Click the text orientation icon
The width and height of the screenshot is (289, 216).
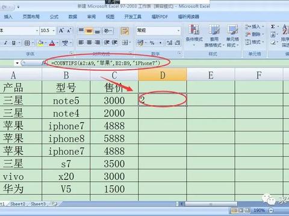pos(107,31)
